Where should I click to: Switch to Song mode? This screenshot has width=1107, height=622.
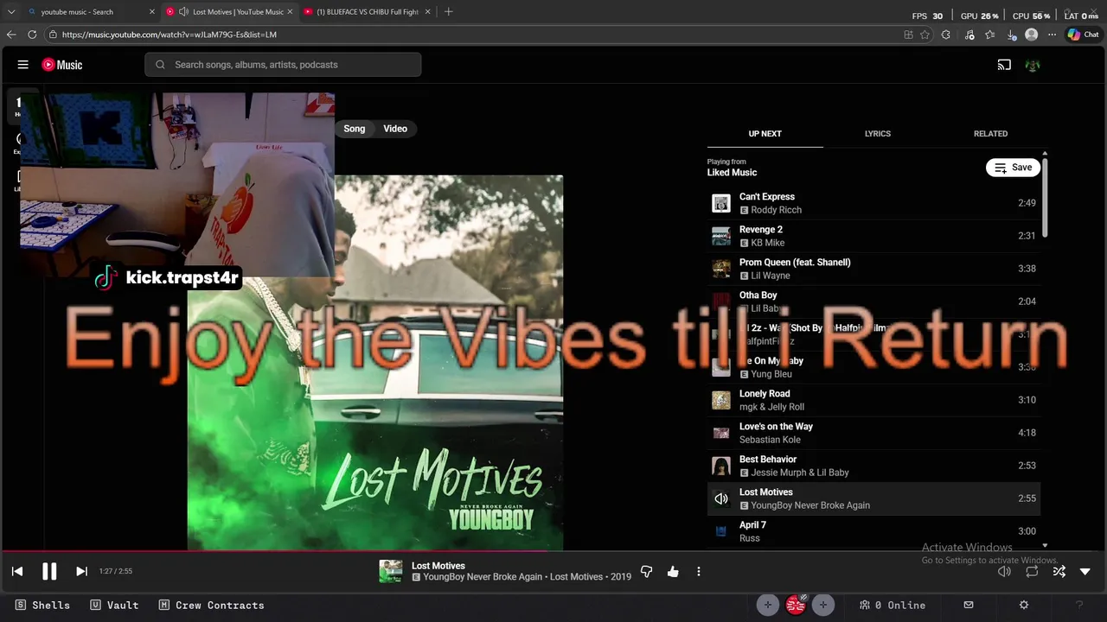point(355,129)
